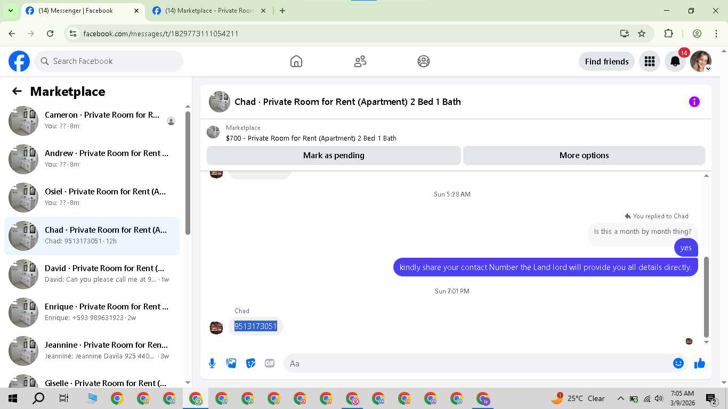Bookmark this page with star icon
The image size is (728, 409).
click(x=642, y=34)
